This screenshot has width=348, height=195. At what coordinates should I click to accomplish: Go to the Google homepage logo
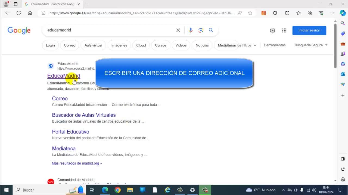[x=19, y=30]
